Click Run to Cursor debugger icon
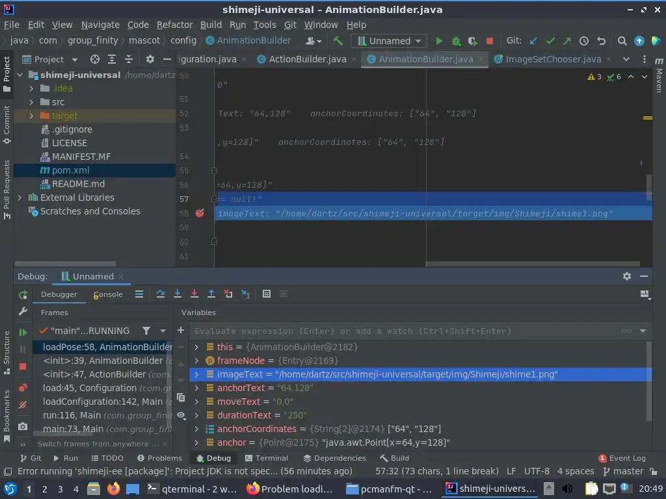This screenshot has height=499, width=666. coord(245,294)
